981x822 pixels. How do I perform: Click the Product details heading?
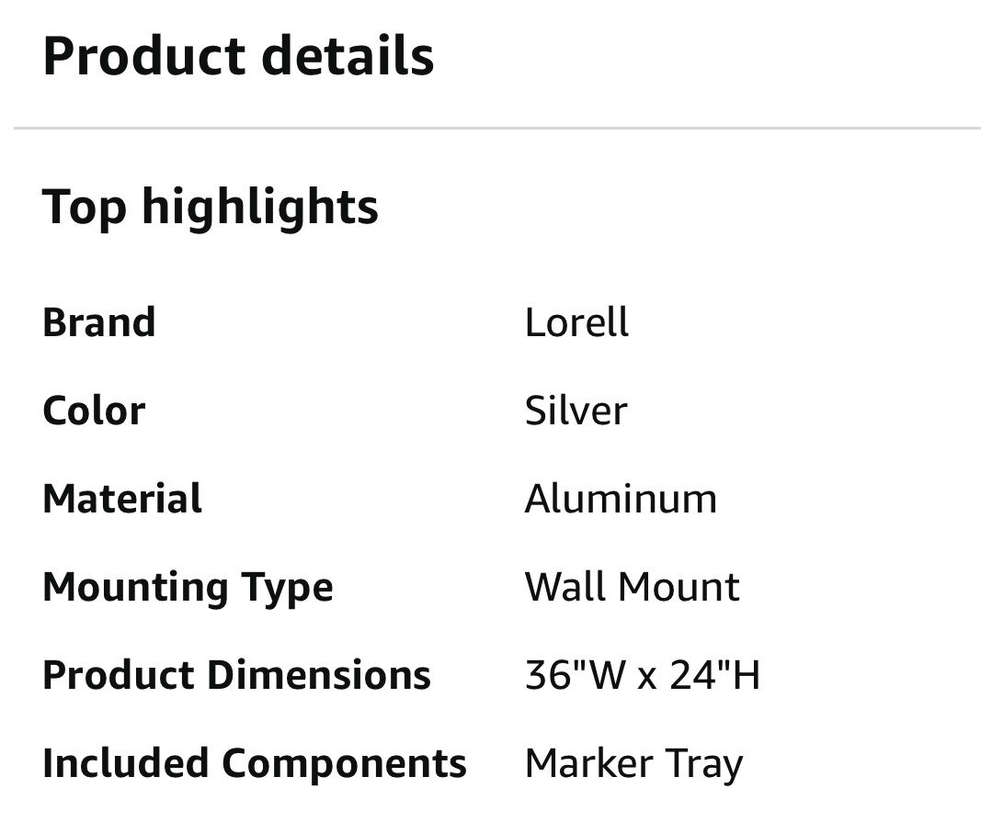click(238, 56)
